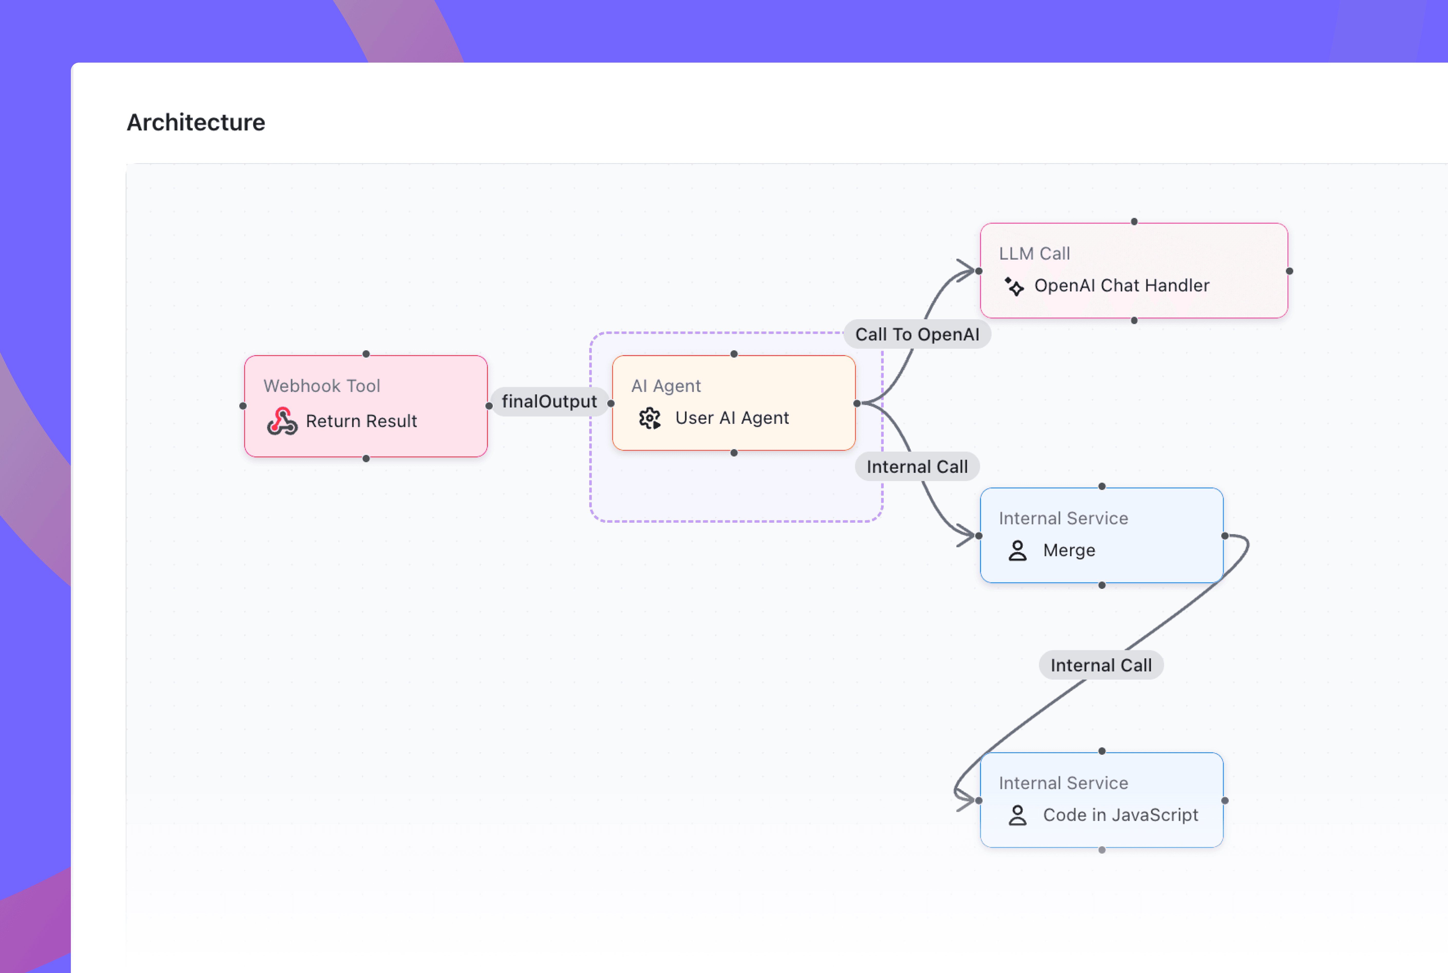Click the right connector of OpenAI Chat Handler
This screenshot has width=1448, height=973.
[x=1289, y=271]
